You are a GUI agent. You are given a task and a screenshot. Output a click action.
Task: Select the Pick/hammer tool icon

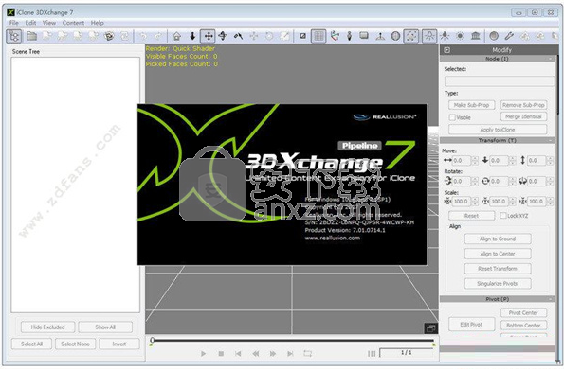tap(238, 36)
